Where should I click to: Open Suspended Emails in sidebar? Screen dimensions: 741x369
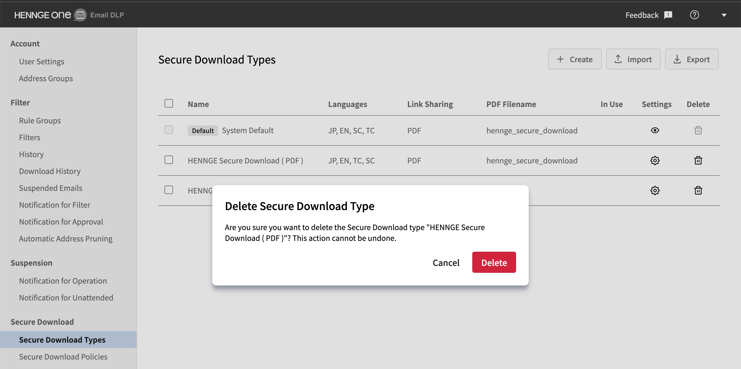click(51, 188)
